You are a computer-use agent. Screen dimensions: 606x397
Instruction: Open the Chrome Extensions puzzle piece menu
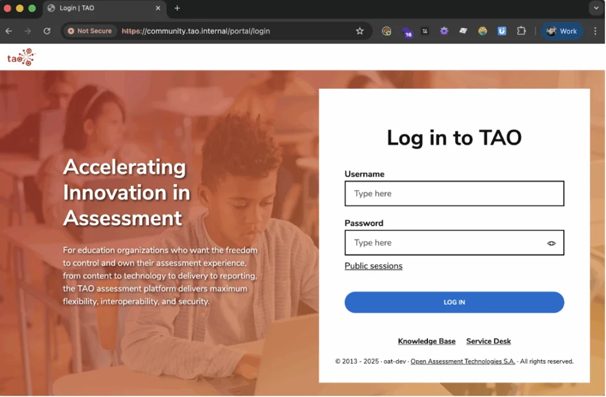(x=521, y=31)
